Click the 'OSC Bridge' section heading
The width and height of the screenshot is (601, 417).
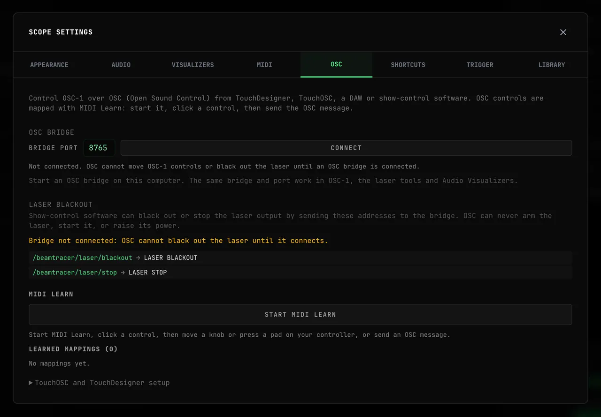pos(52,132)
